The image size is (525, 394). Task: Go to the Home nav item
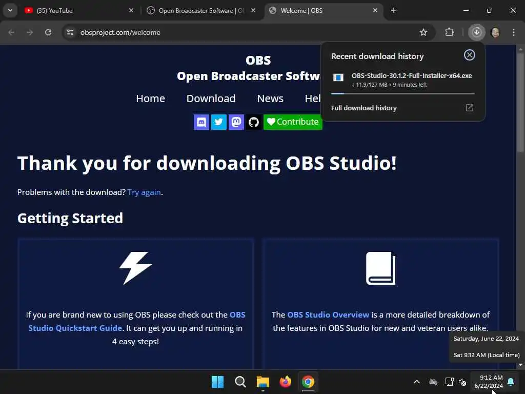[150, 98]
